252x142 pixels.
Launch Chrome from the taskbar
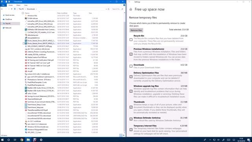point(22,140)
